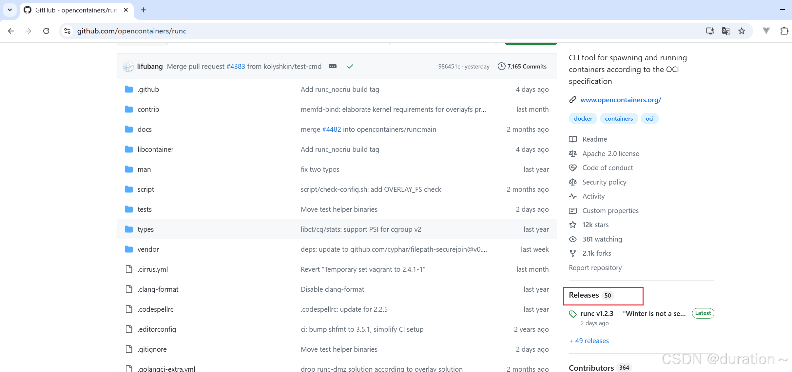Viewport: 792px width, 372px height.
Task: Open the .cirrus.yml file
Action: (153, 269)
